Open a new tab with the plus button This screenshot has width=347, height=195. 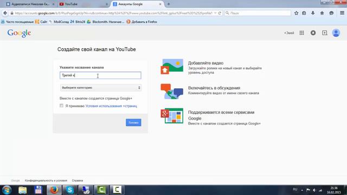pyautogui.click(x=169, y=4)
